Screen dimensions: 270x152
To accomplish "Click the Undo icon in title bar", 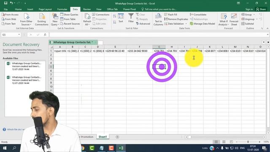I will point(11,3).
